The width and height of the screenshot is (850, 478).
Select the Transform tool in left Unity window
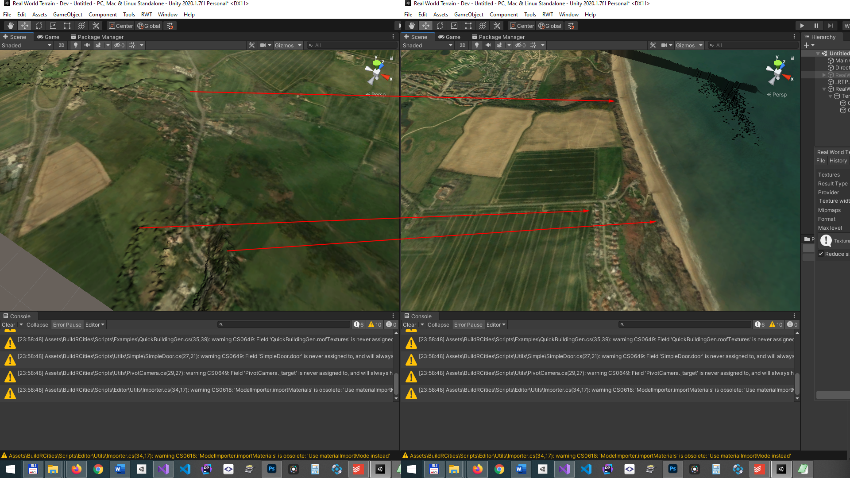tap(81, 26)
